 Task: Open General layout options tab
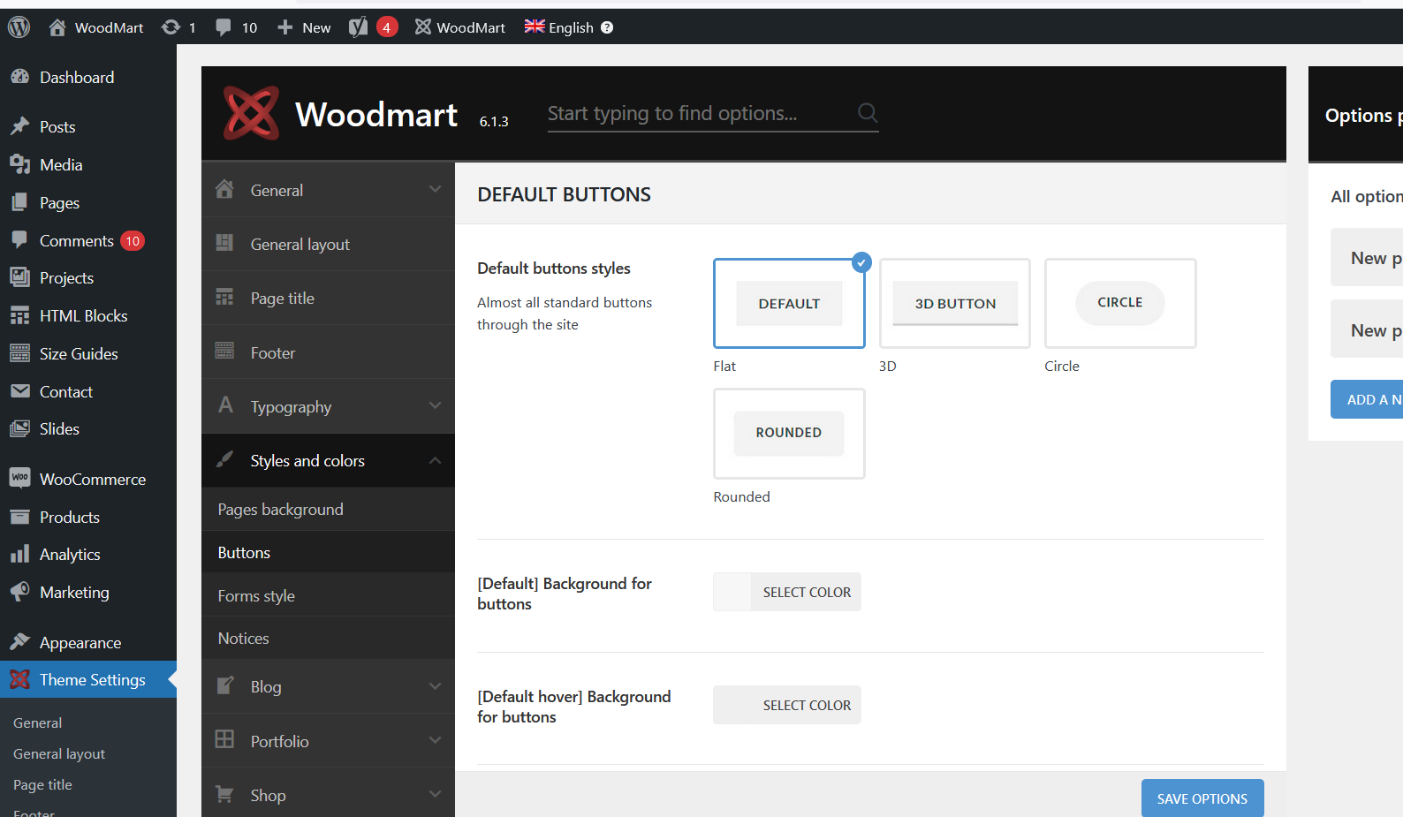click(328, 244)
